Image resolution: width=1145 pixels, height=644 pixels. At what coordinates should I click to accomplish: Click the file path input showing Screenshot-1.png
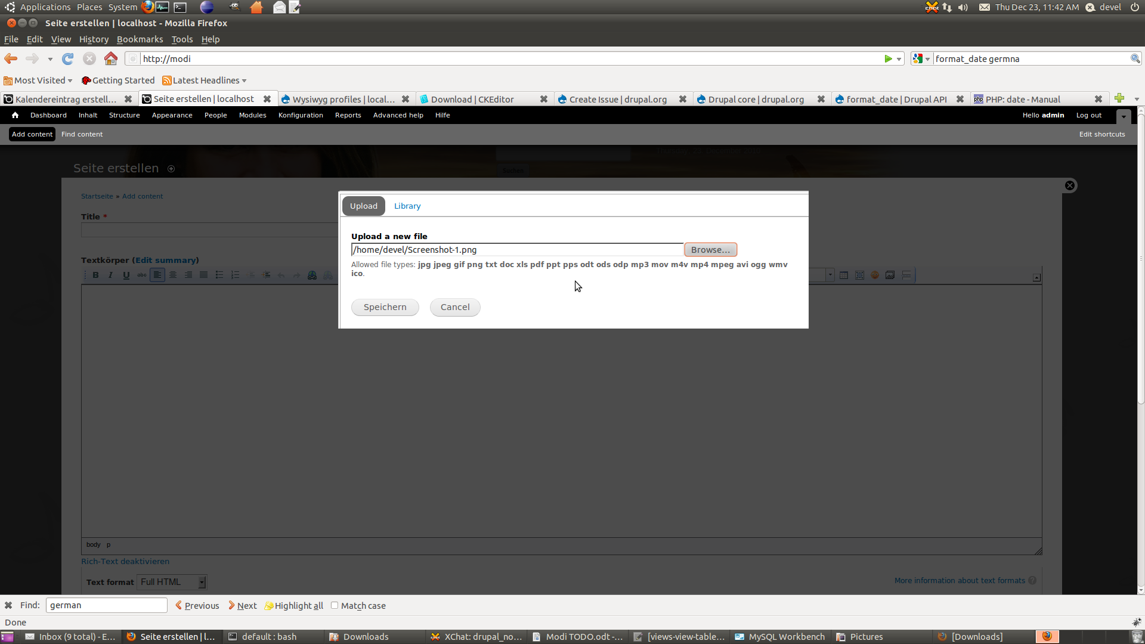point(516,249)
